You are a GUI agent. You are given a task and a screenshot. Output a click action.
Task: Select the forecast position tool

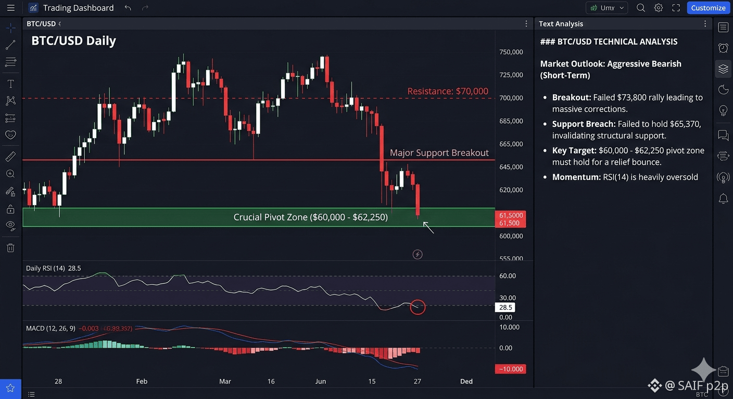tap(10, 118)
